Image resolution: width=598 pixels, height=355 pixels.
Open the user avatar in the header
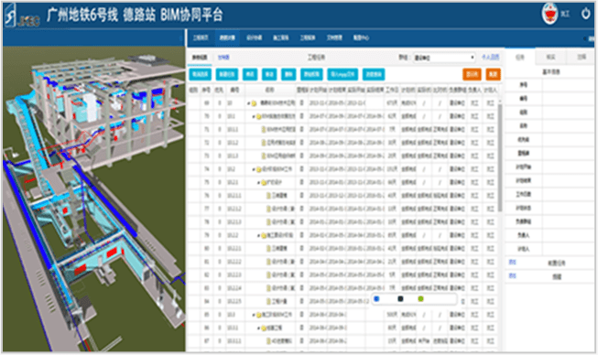[x=549, y=14]
